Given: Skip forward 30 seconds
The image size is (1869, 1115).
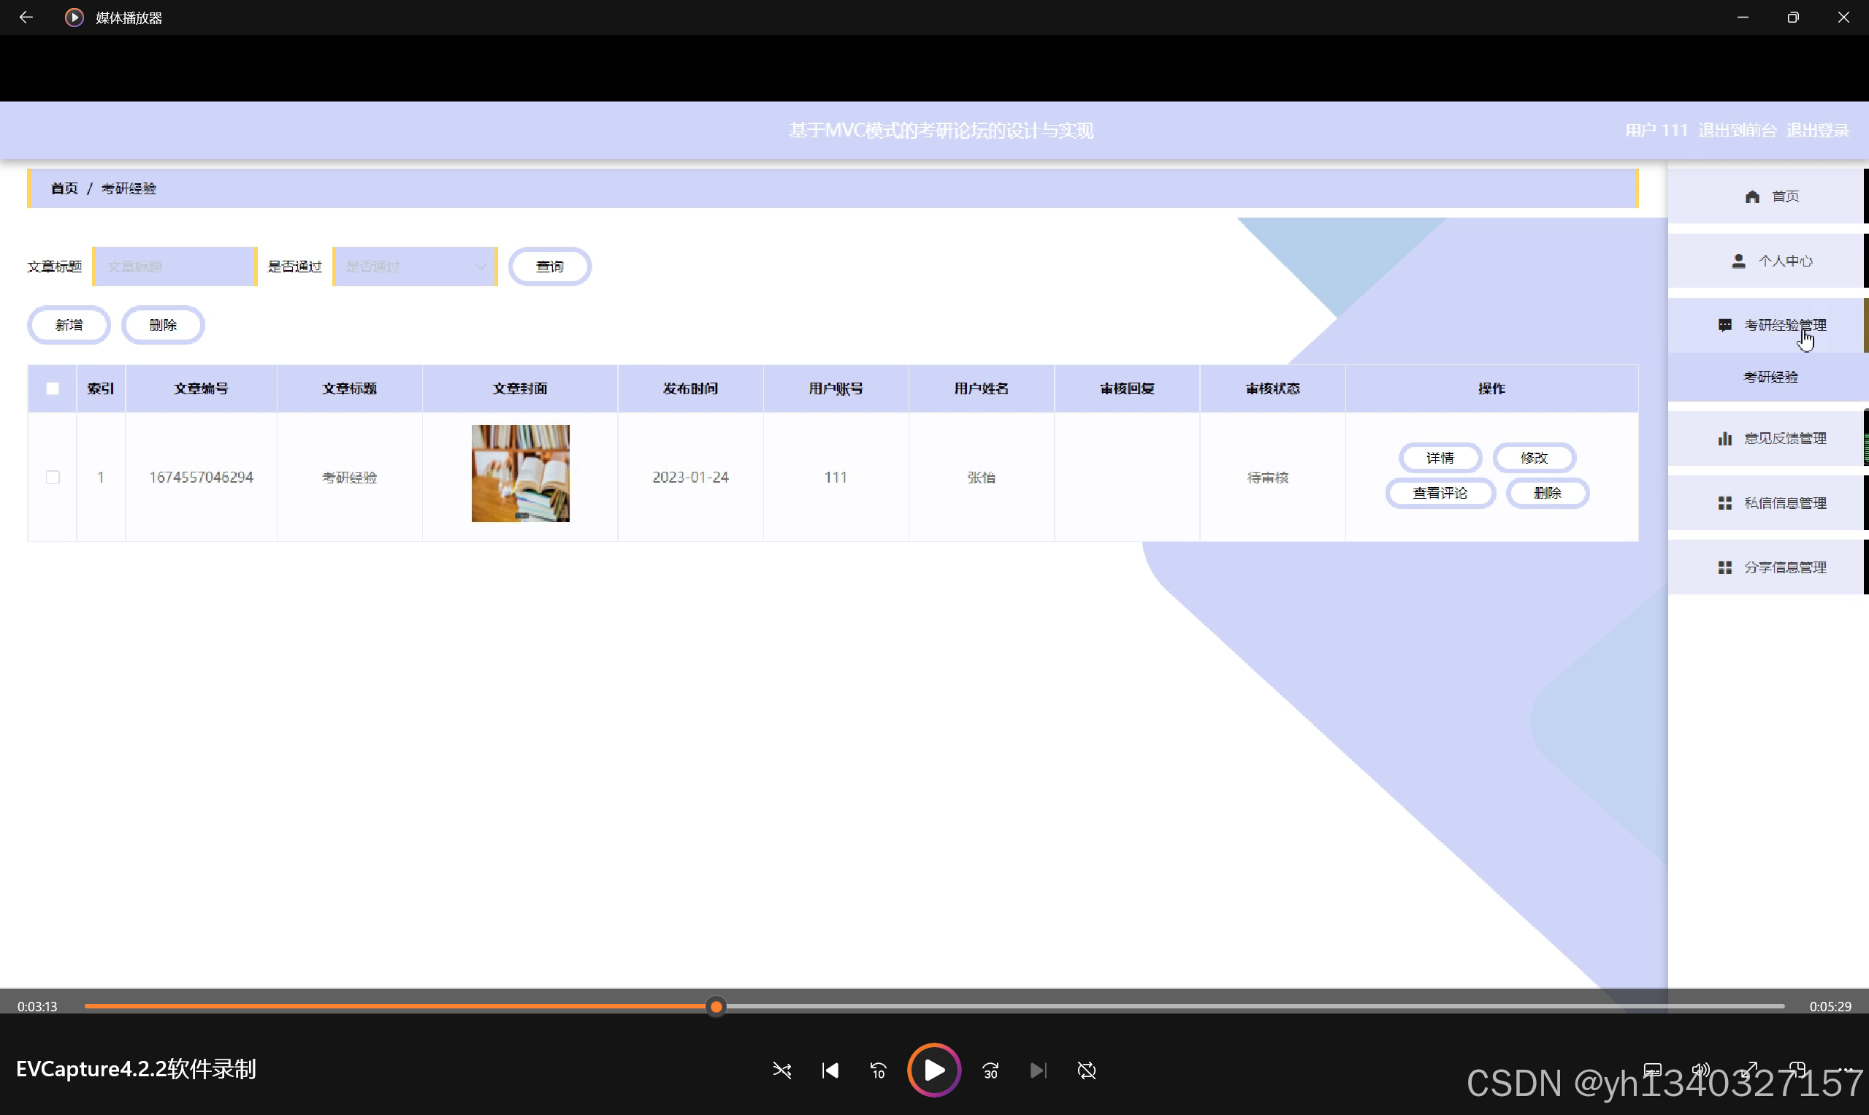Looking at the screenshot, I should [990, 1070].
